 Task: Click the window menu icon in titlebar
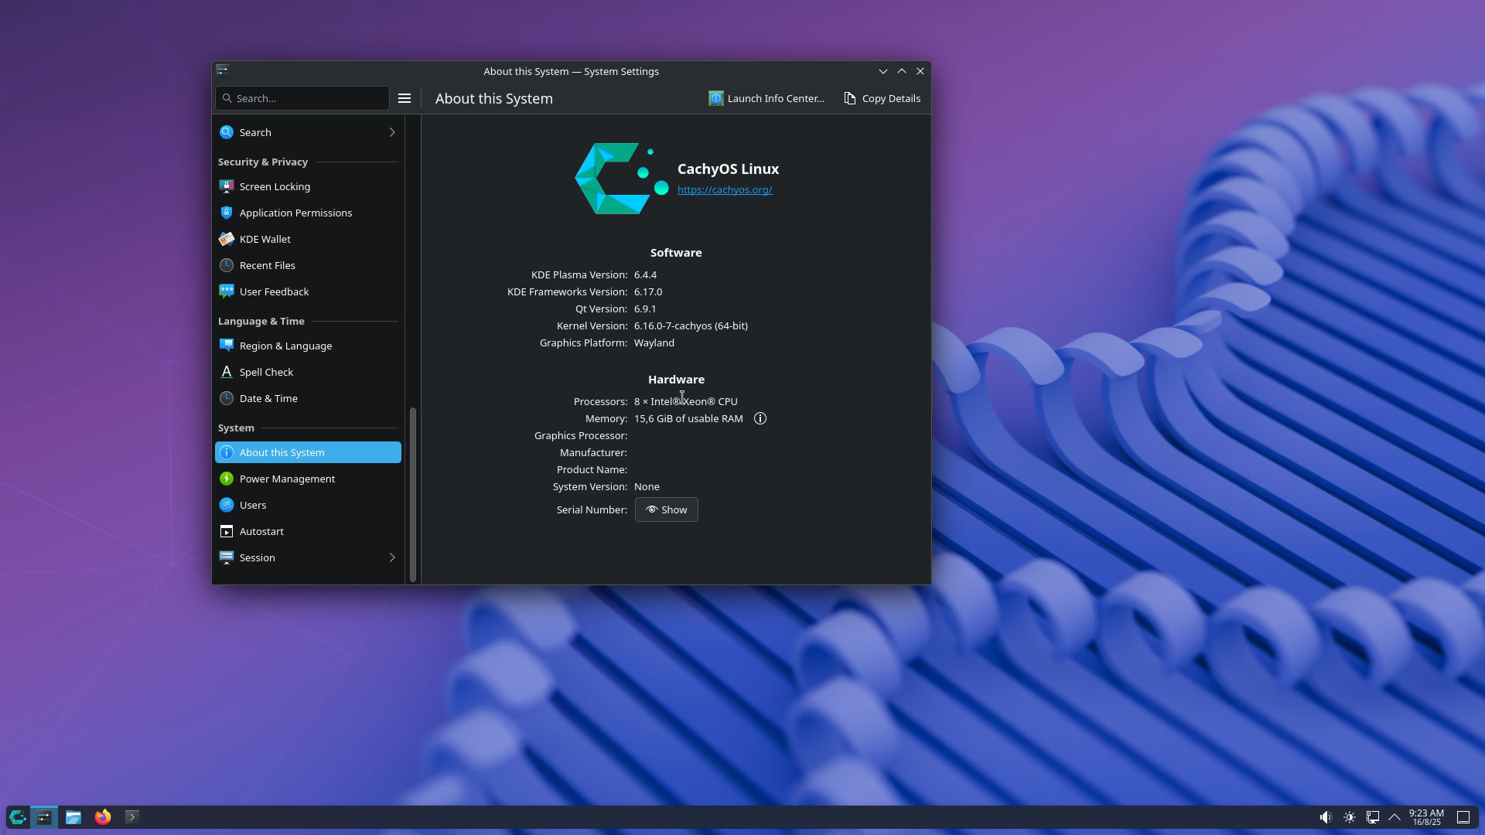pyautogui.click(x=222, y=70)
